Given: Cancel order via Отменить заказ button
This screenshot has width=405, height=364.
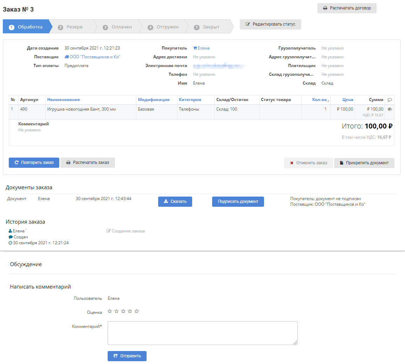Looking at the screenshot, I should pyautogui.click(x=308, y=163).
